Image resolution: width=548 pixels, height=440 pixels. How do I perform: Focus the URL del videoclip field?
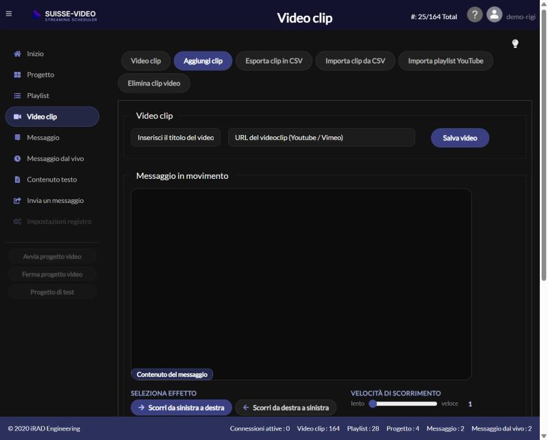point(321,138)
